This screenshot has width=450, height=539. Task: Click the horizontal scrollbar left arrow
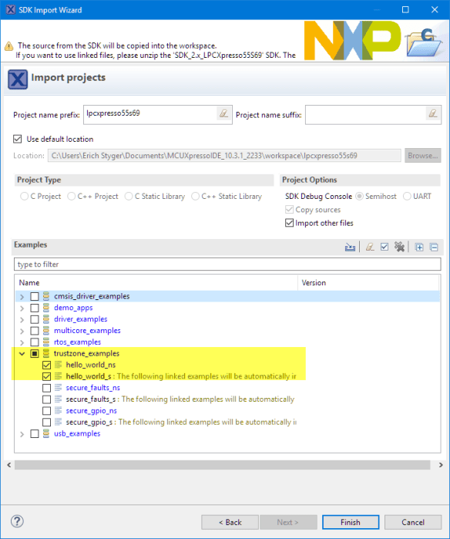(9, 465)
